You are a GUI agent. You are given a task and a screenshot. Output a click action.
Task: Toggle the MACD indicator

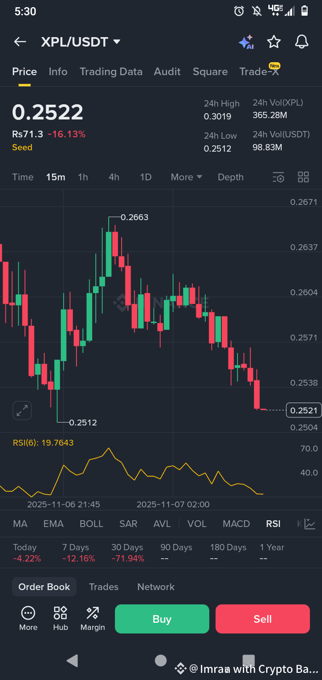pos(236,524)
